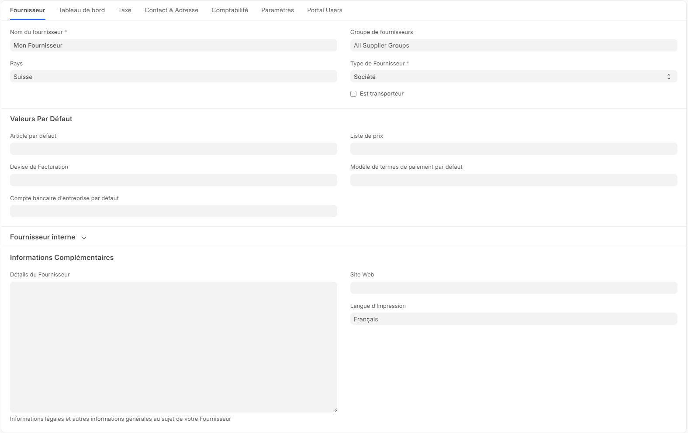Image resolution: width=688 pixels, height=433 pixels.
Task: Click the Détails du Fournisseur text area
Action: click(173, 347)
